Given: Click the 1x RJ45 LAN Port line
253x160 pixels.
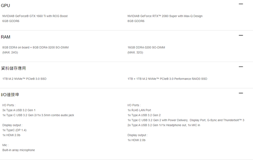Looking at the screenshot, I should tap(139, 110).
